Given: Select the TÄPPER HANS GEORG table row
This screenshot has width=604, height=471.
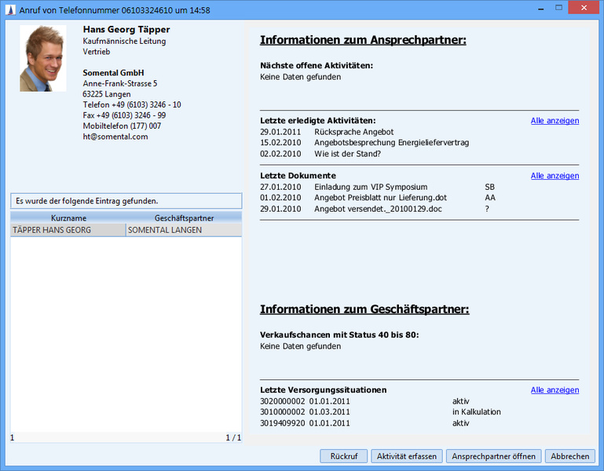Looking at the screenshot, I should 68,230.
